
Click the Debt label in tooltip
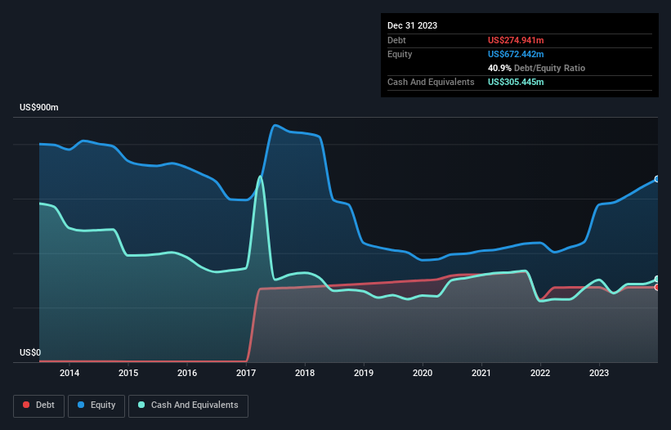coord(396,40)
